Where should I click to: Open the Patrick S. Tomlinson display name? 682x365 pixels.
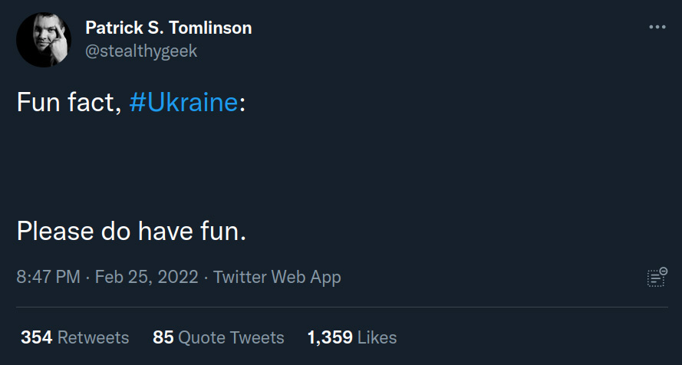[x=168, y=28]
